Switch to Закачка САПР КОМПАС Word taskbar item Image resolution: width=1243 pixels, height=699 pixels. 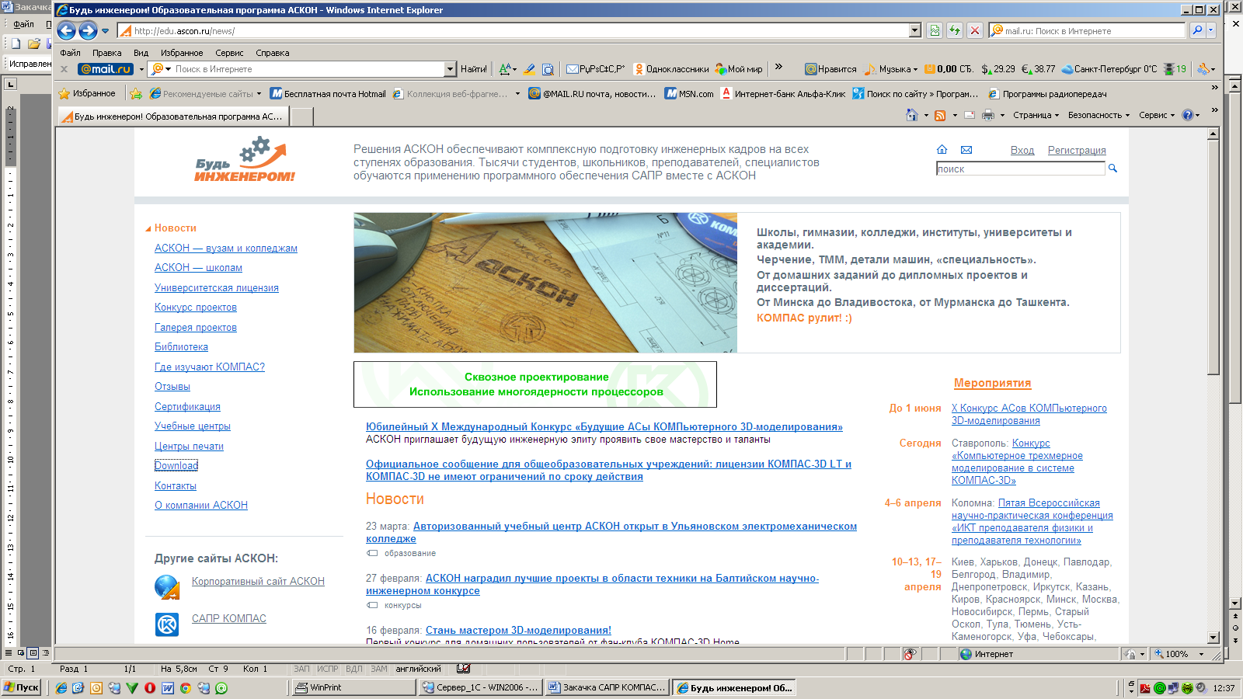(x=606, y=687)
